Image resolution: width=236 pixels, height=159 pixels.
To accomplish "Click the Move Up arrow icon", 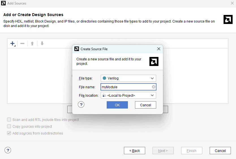I will 32,43.
